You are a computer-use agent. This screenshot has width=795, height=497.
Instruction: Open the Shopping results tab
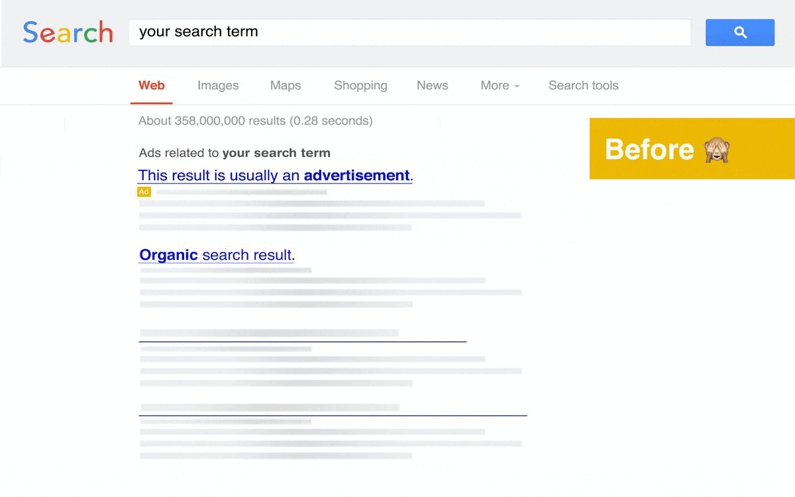[x=360, y=85]
